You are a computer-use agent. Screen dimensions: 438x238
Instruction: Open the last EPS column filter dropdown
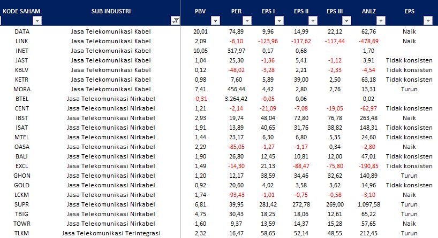[x=428, y=21]
